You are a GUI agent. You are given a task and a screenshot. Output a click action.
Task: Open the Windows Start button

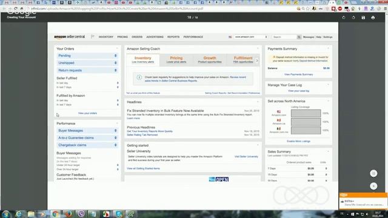tap(5, 214)
